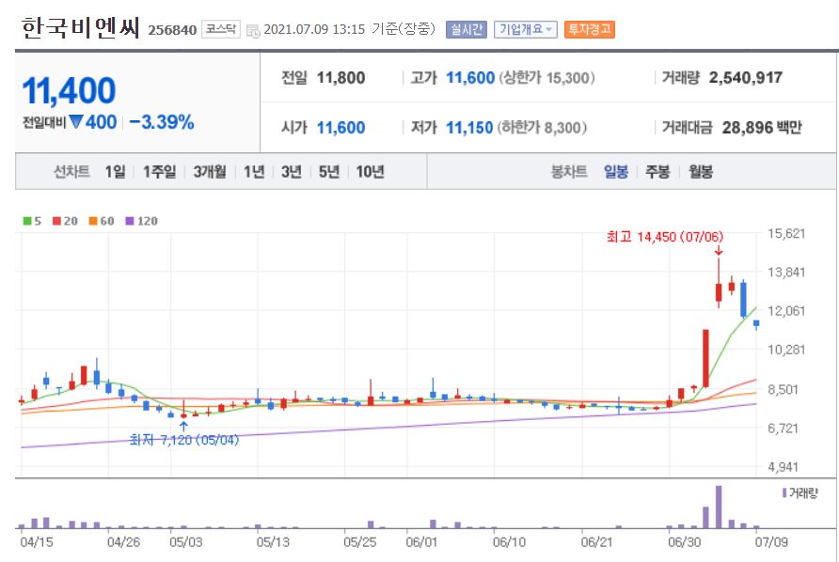Click the 04/15 date axis label
The height and width of the screenshot is (562, 839).
coord(37,542)
